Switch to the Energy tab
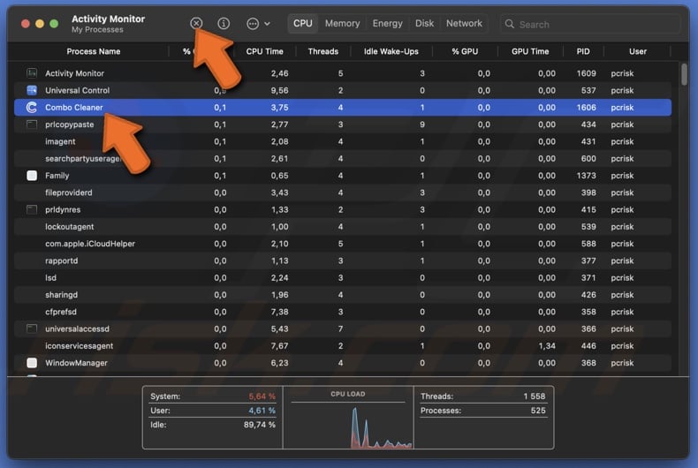This screenshot has width=698, height=468. click(387, 24)
